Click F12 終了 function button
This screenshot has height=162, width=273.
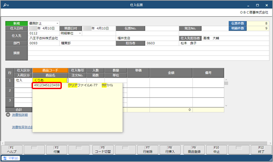[261, 150]
